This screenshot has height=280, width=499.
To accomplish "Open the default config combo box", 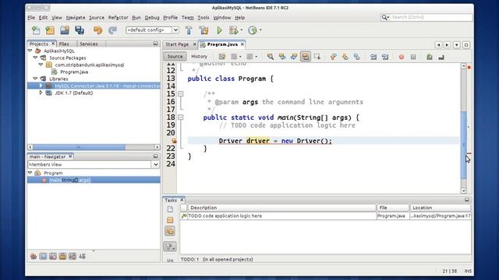I will 152,30.
